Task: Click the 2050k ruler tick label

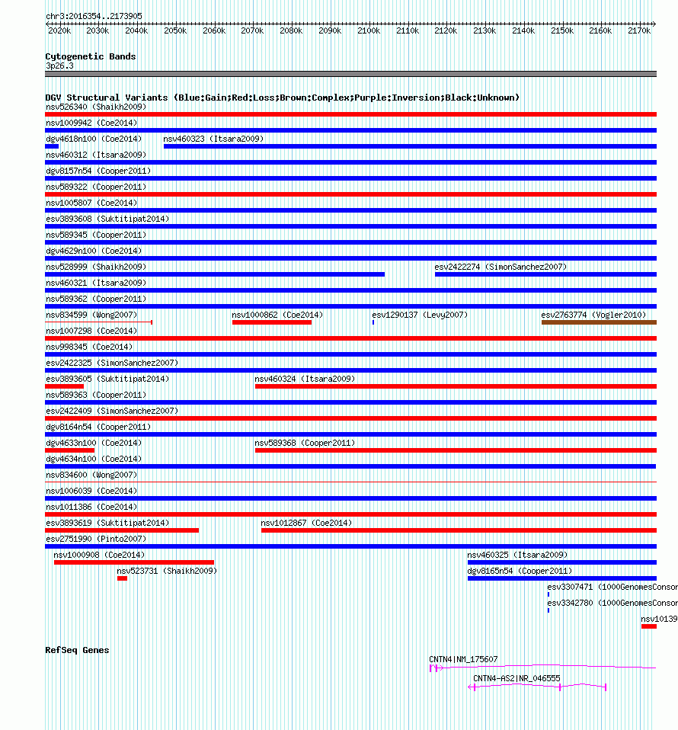Action: [175, 30]
